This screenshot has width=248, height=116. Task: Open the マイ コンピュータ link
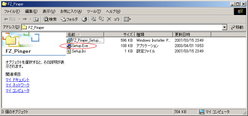[x=18, y=91]
